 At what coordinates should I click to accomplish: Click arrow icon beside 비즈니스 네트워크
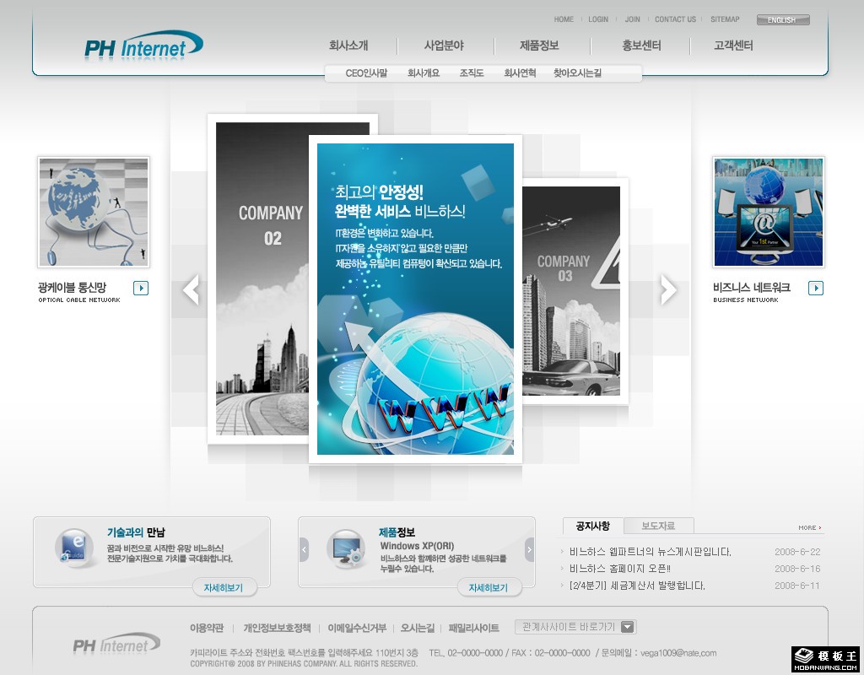click(x=816, y=288)
